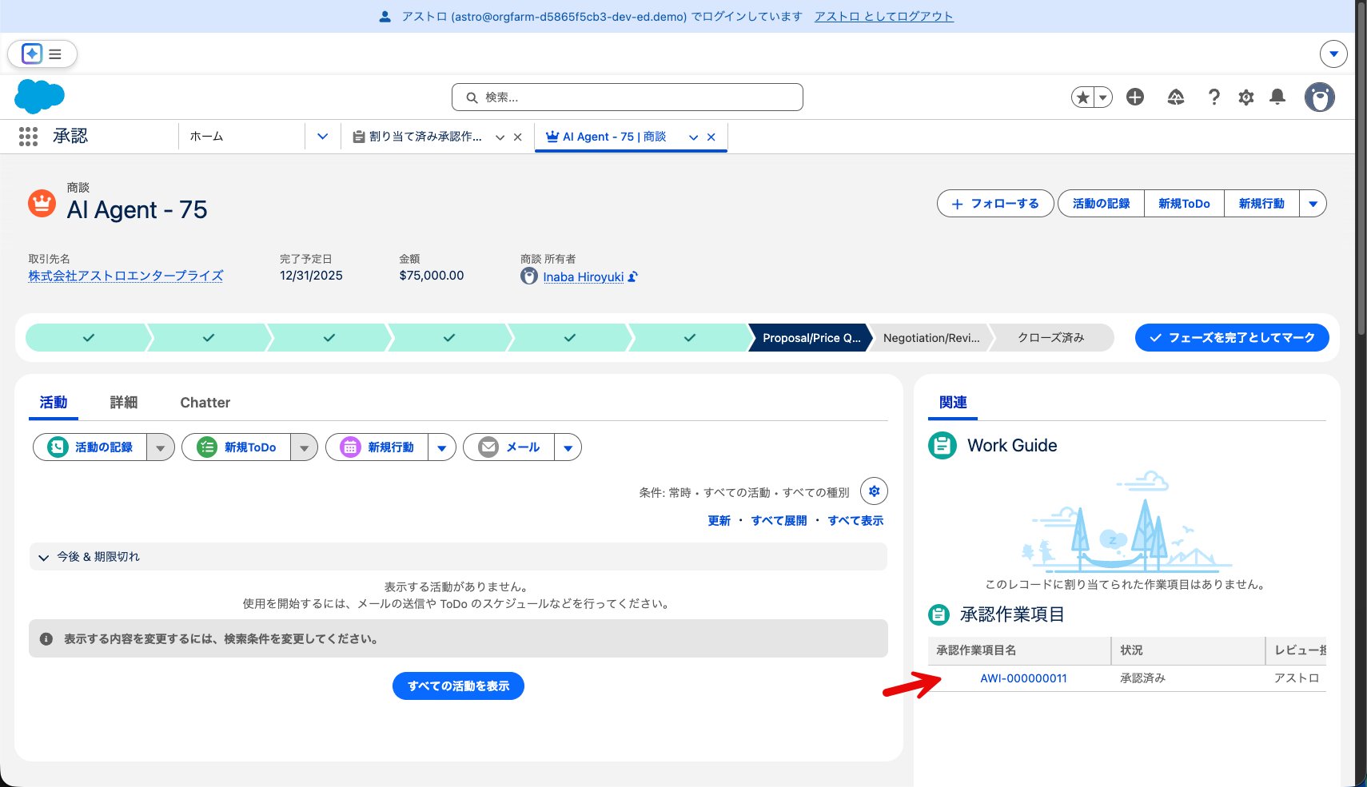Click the opportunity crown record icon
The image size is (1367, 787).
point(42,203)
